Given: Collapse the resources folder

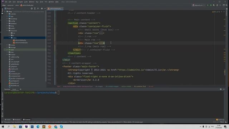Looking at the screenshot, I should tap(7, 30).
